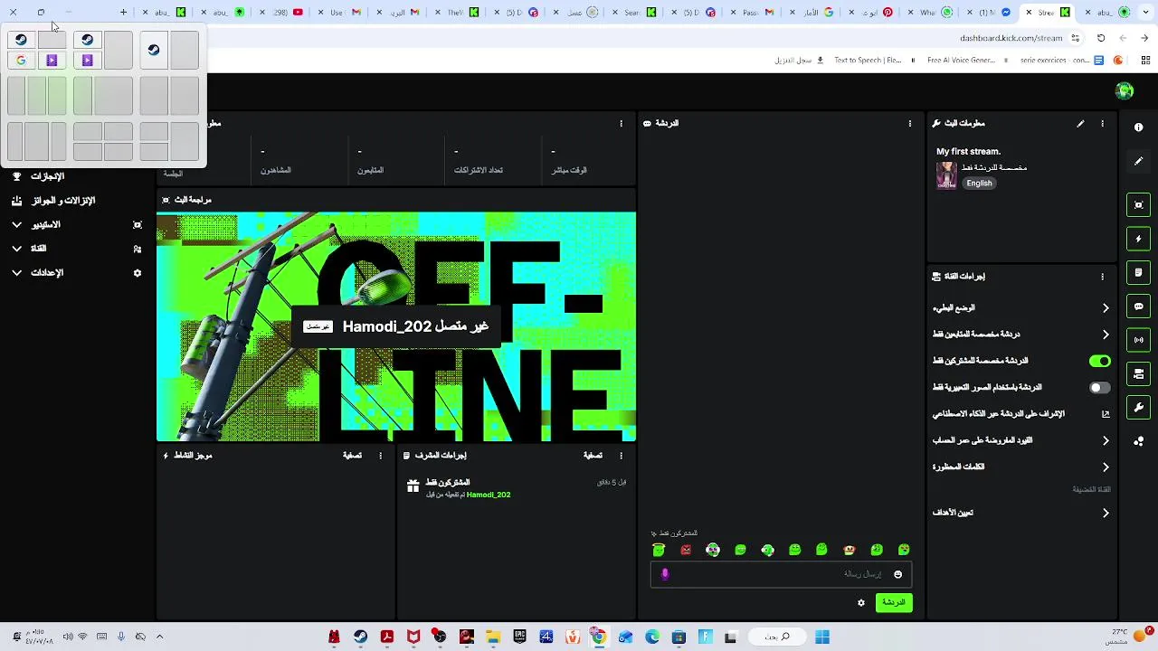The image size is (1158, 651).
Task: Expand the Studio section chevron in left sidebar
Action: [x=17, y=225]
